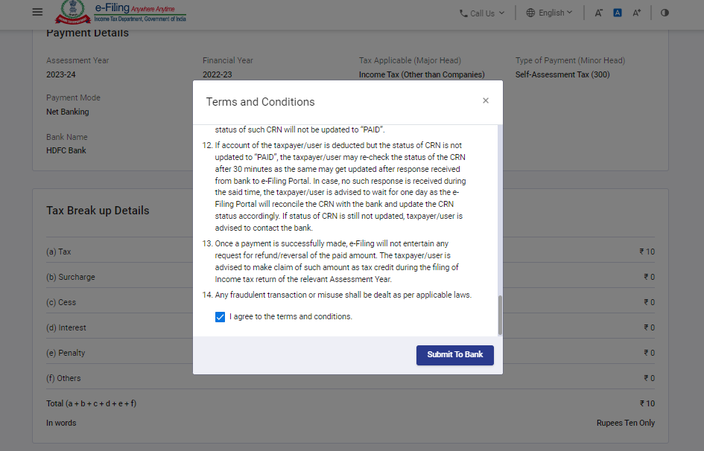Click the Self-Assessment Tax (300) value
Viewport: 704px width, 451px height.
(562, 74)
